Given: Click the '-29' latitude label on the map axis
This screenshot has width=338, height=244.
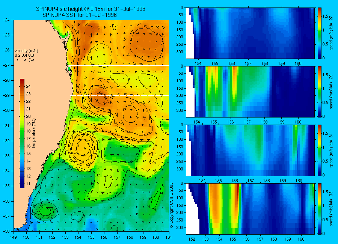Looking at the screenshot, I should (6, 95).
